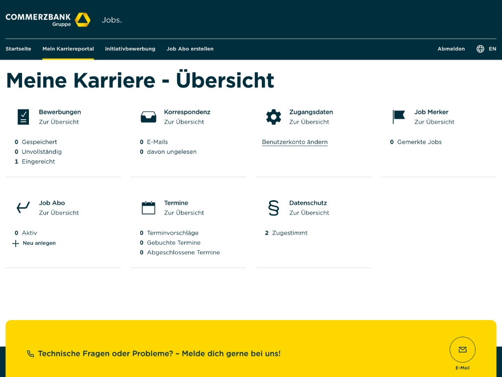The image size is (502, 377).
Task: Click the globe language icon
Action: click(x=479, y=49)
